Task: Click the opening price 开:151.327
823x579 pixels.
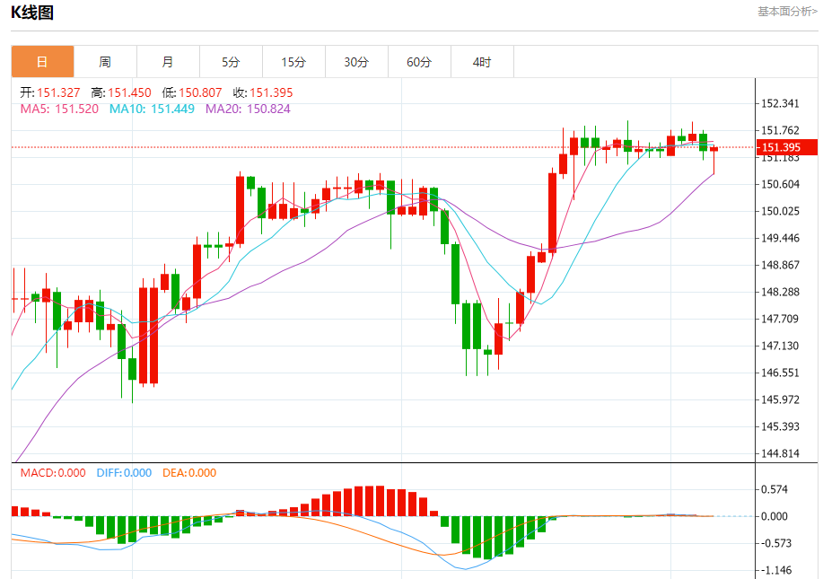Action: point(50,93)
